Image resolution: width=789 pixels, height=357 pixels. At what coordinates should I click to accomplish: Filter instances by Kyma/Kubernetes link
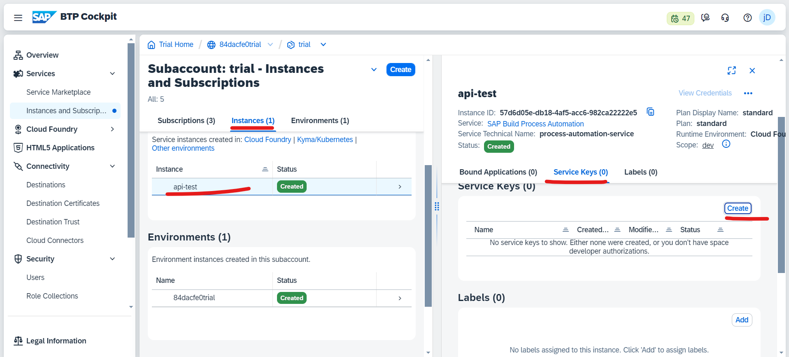[325, 140]
